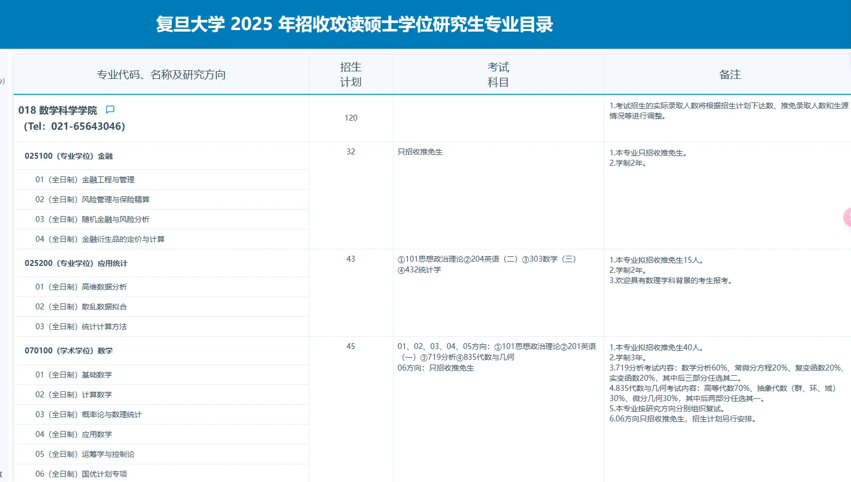851x482 pixels.
Task: Click the 考试科目 column header
Action: tap(498, 75)
